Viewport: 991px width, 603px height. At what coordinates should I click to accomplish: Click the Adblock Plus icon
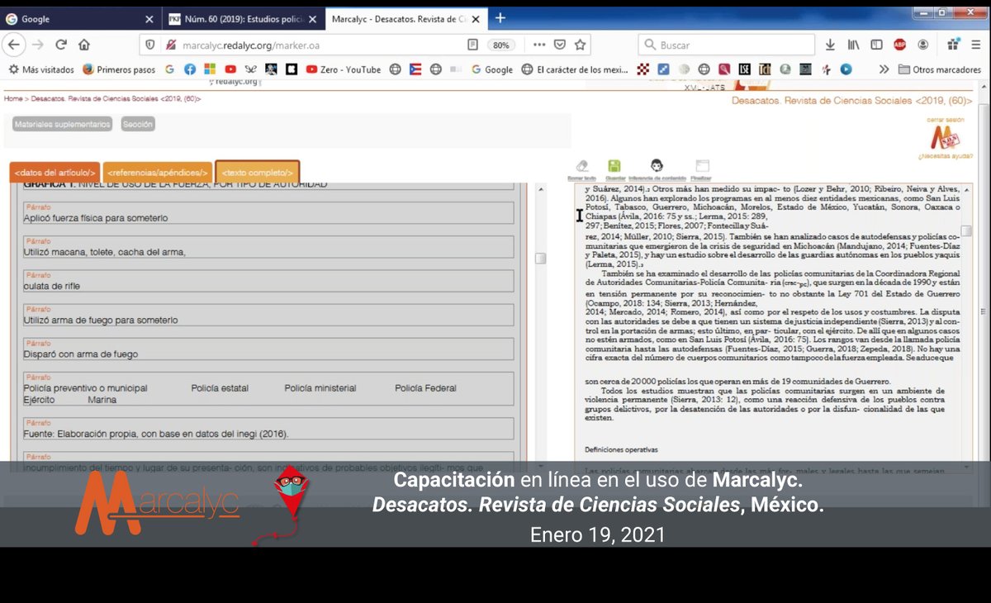(899, 45)
